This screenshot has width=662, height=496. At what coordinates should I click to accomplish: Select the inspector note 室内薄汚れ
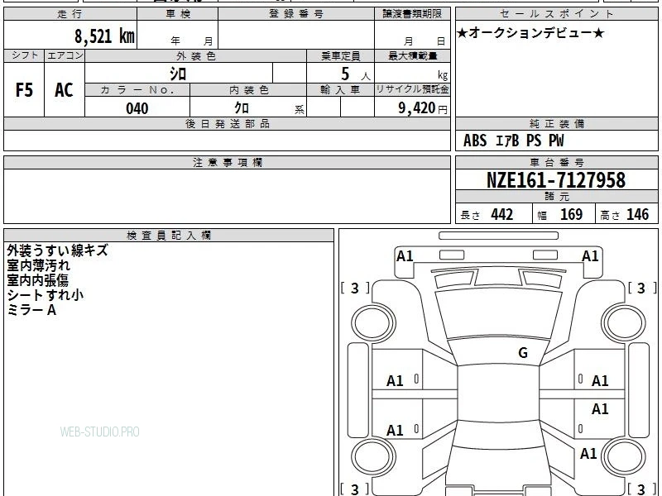tap(38, 265)
